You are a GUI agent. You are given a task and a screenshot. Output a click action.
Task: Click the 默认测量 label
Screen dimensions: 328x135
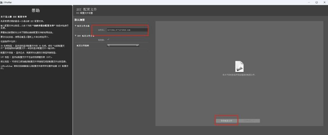pos(80,20)
